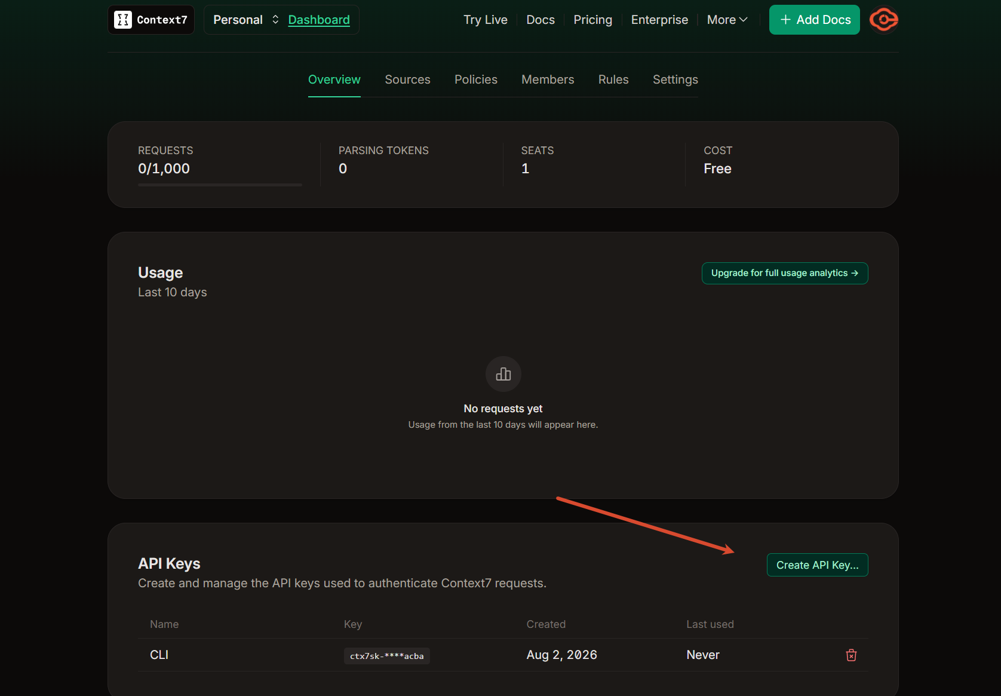Click the Last used column header
The width and height of the screenshot is (1001, 696).
pyautogui.click(x=710, y=624)
